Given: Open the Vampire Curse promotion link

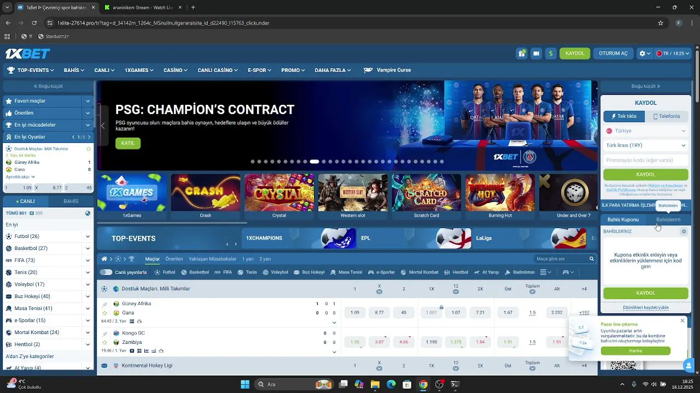Looking at the screenshot, I should (387, 70).
